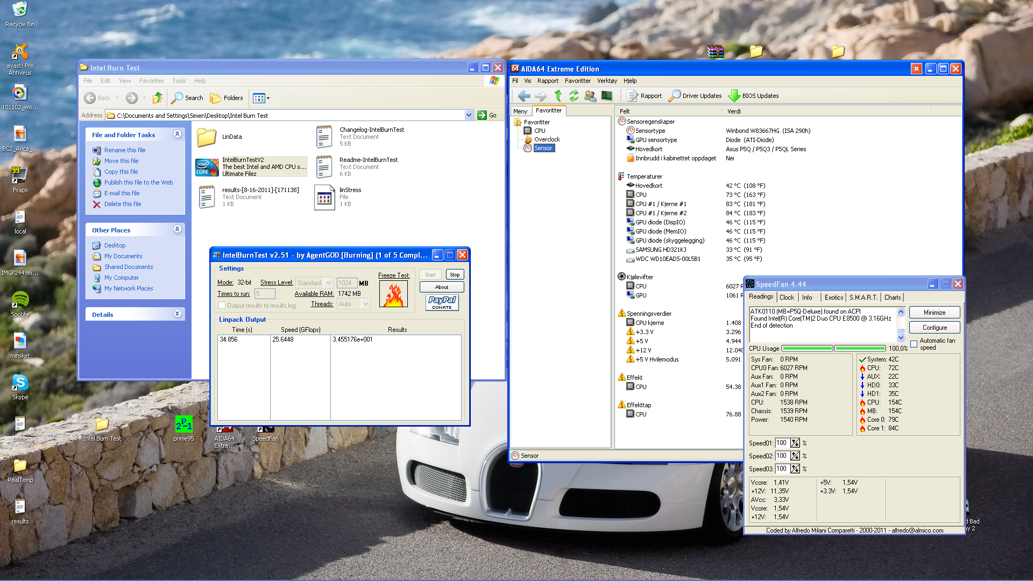The height and width of the screenshot is (581, 1033).
Task: Collapse Other Places panel
Action: (x=177, y=229)
